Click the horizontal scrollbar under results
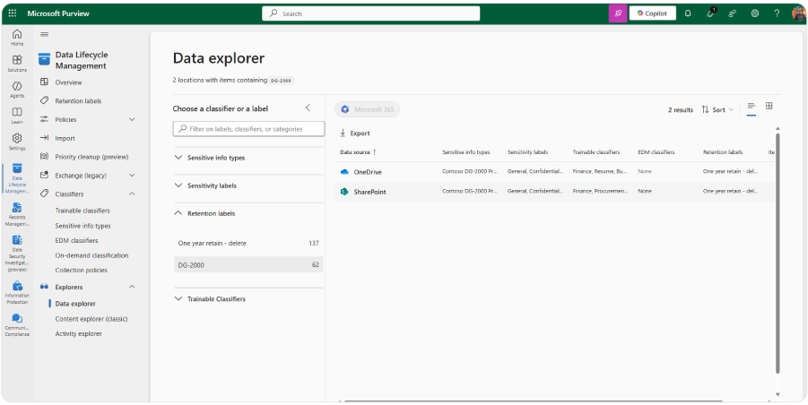The width and height of the screenshot is (808, 405). (x=534, y=401)
